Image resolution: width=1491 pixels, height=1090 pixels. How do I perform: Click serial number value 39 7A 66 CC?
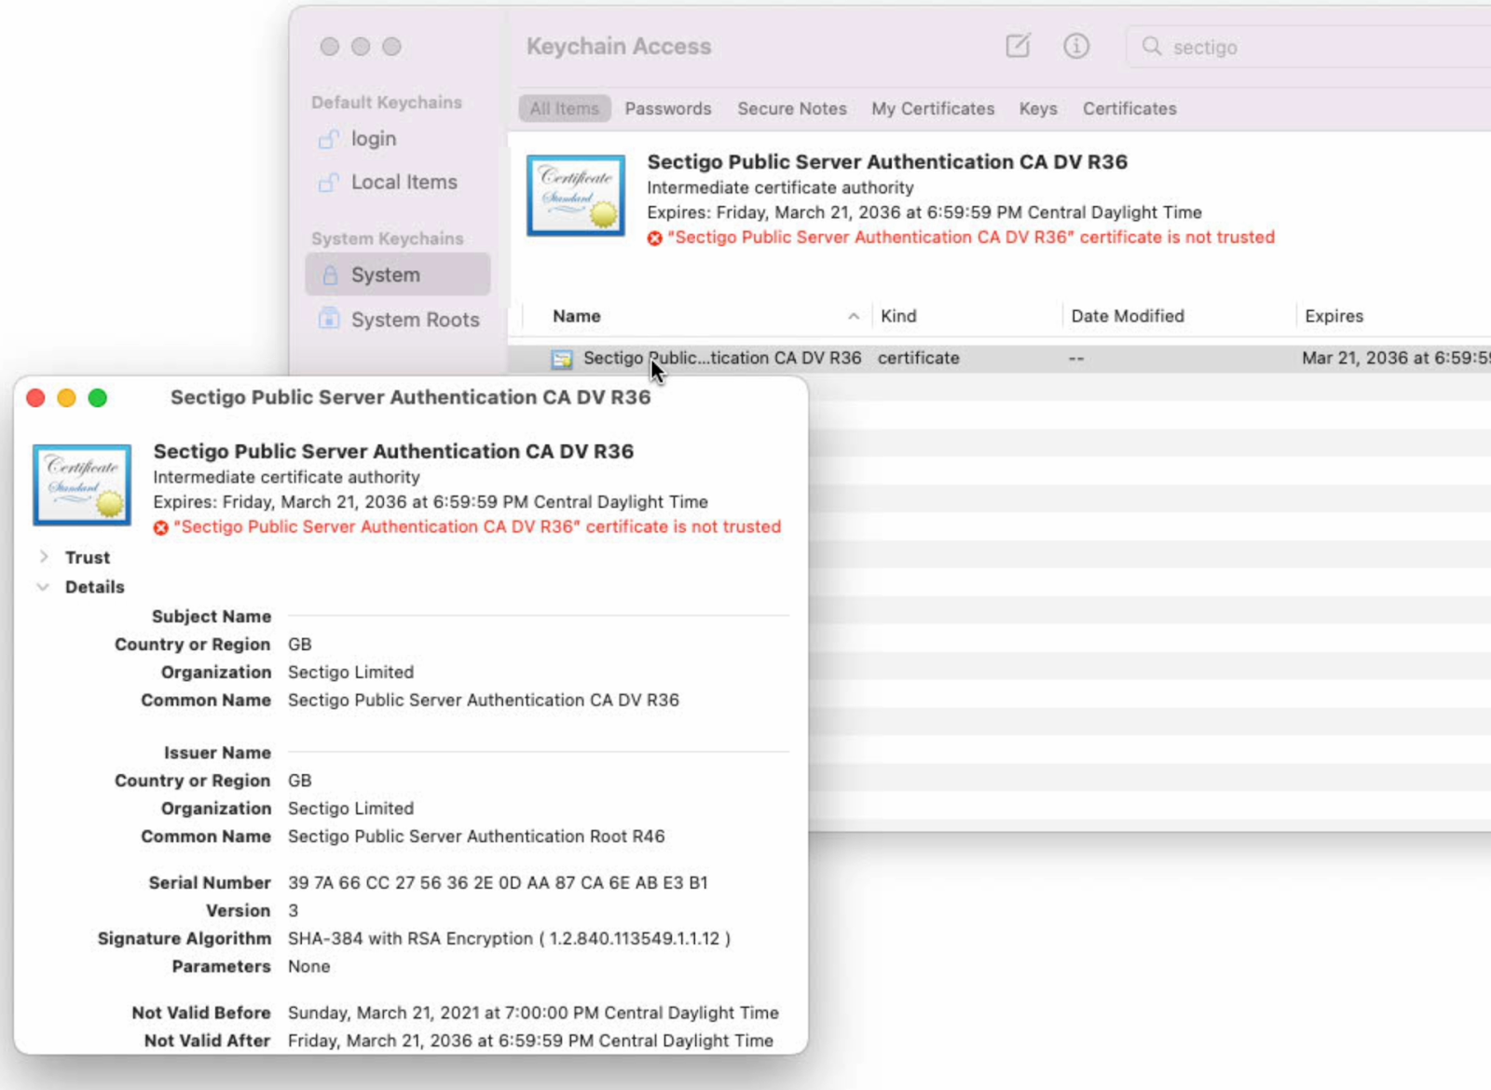pyautogui.click(x=498, y=883)
